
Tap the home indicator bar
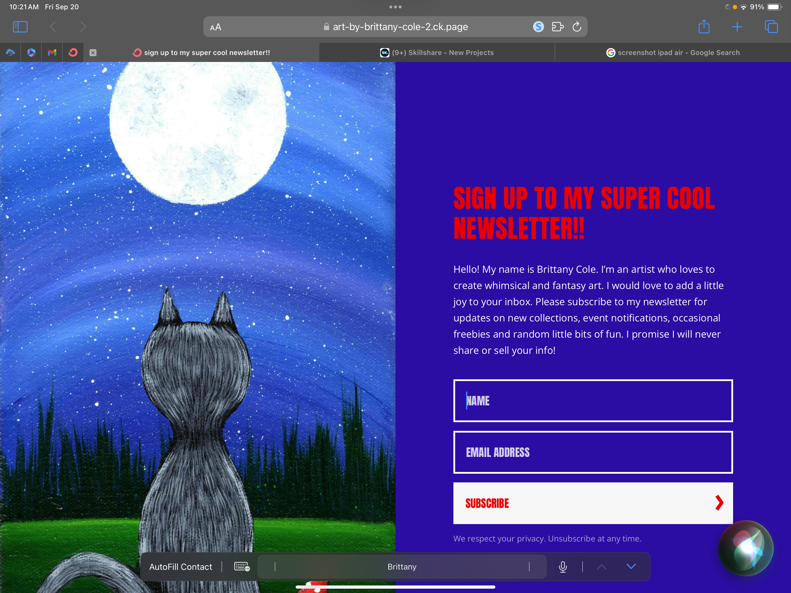395,587
